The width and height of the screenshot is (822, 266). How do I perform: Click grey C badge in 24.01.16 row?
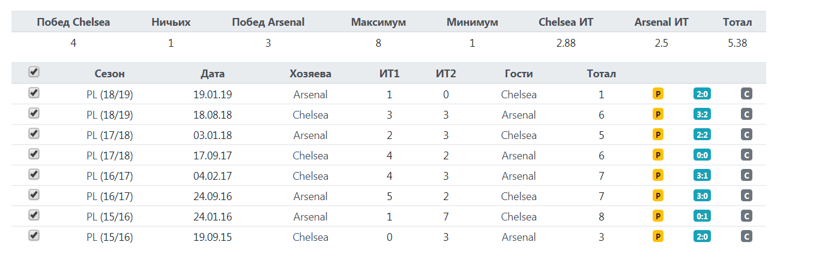pyautogui.click(x=746, y=216)
